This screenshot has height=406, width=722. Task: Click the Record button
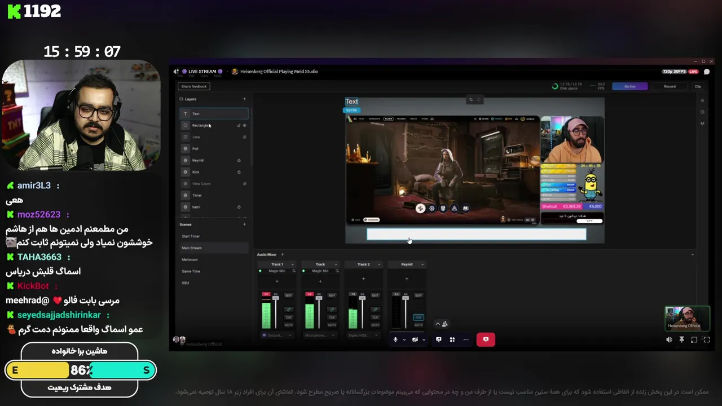[670, 86]
